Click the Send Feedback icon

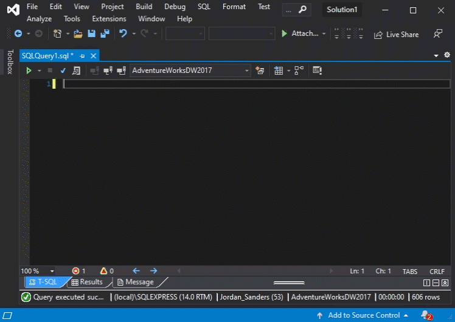click(x=438, y=34)
